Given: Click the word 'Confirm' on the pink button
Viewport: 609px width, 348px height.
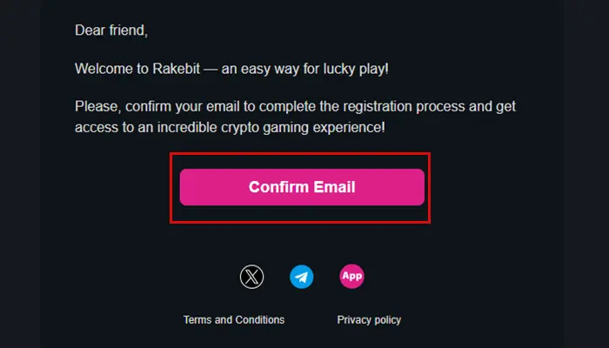Looking at the screenshot, I should [278, 187].
